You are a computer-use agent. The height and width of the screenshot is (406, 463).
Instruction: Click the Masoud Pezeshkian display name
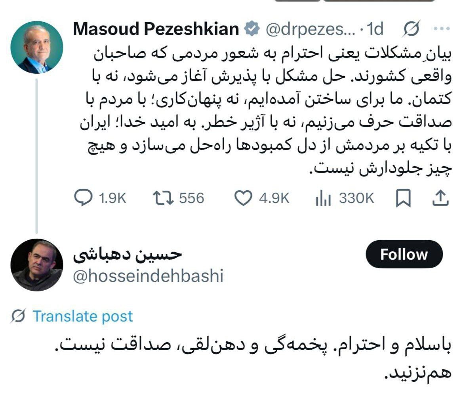pyautogui.click(x=156, y=29)
